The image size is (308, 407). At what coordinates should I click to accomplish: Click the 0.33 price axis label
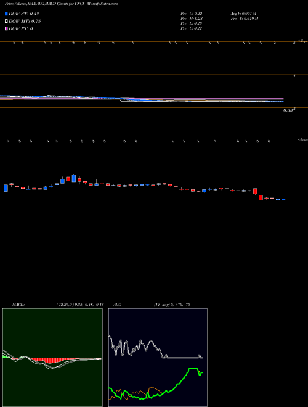pos(288,110)
